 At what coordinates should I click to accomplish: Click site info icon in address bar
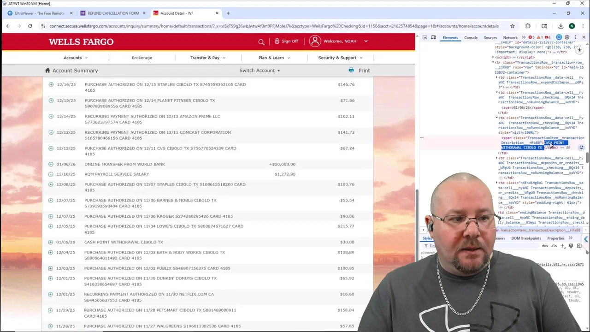tap(43, 26)
